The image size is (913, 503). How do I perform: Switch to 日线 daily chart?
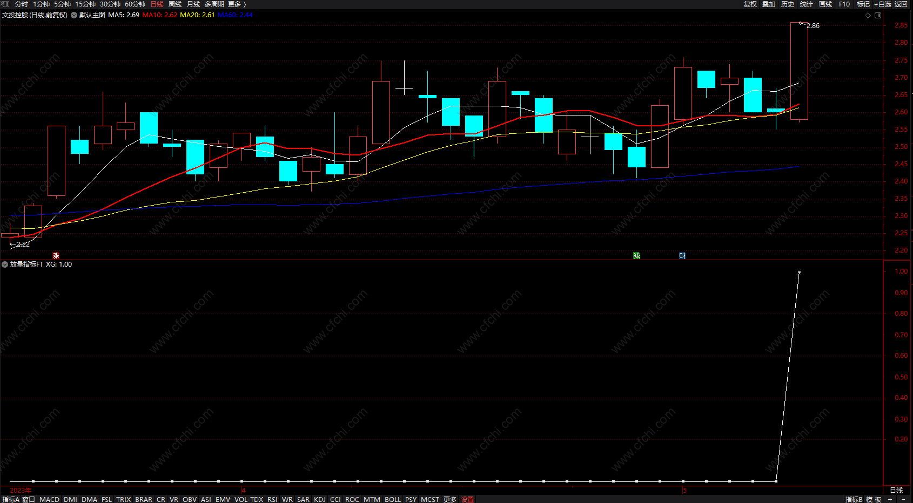(x=157, y=4)
